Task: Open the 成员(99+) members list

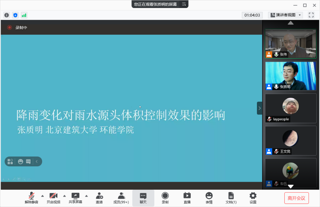Action: coord(121,197)
